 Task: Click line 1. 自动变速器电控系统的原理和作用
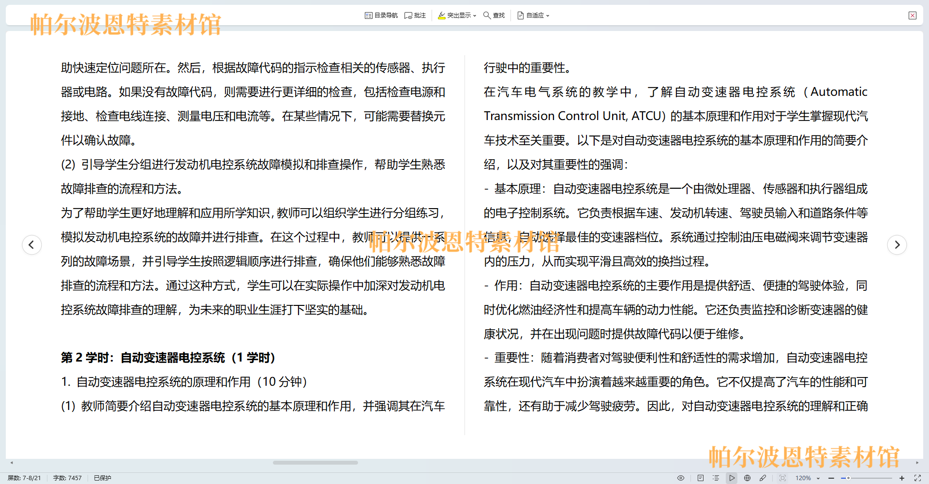184,382
